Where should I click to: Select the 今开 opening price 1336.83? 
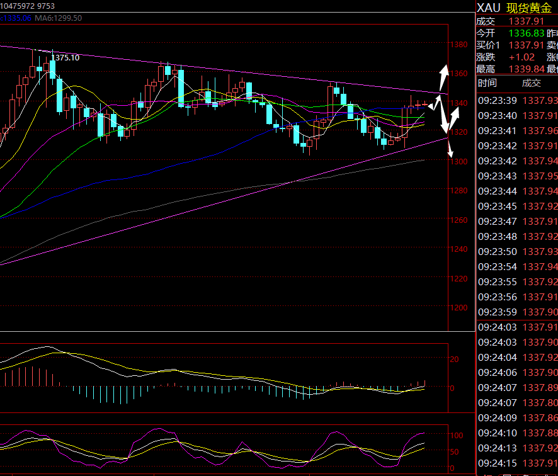(x=527, y=33)
